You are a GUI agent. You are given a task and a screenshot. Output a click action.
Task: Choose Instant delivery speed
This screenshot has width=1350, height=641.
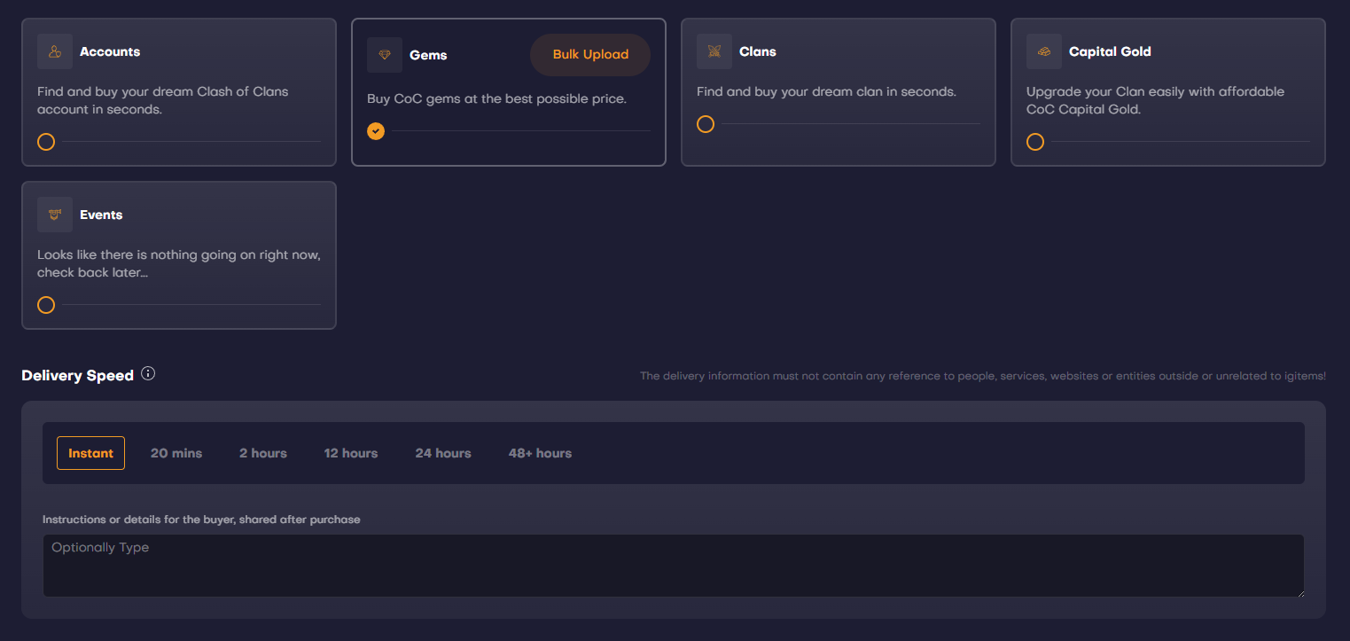pos(90,453)
